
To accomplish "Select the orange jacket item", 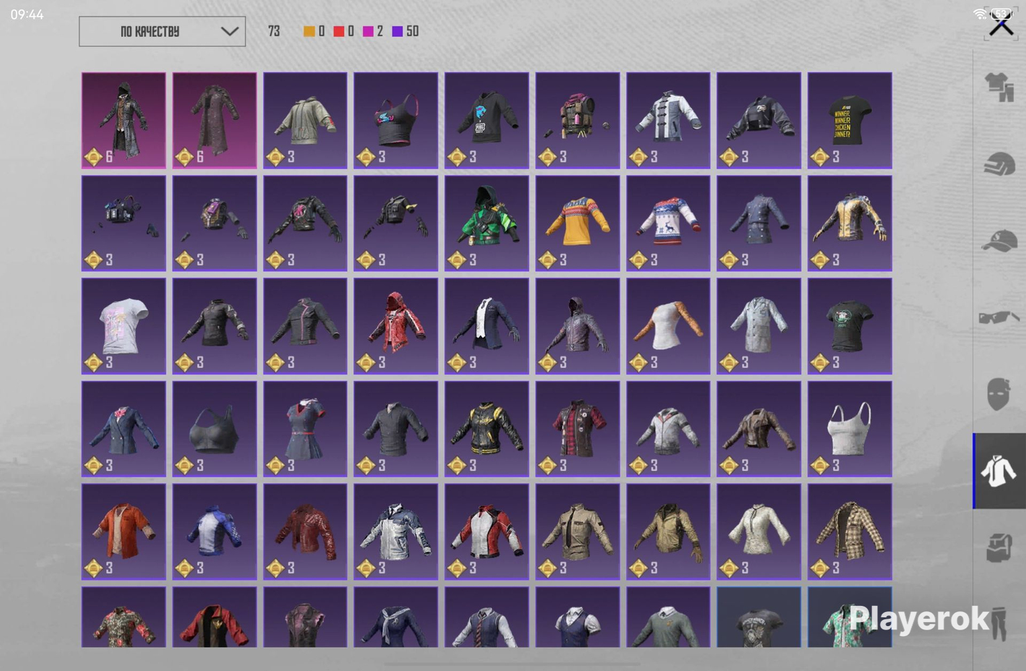I will coord(124,532).
